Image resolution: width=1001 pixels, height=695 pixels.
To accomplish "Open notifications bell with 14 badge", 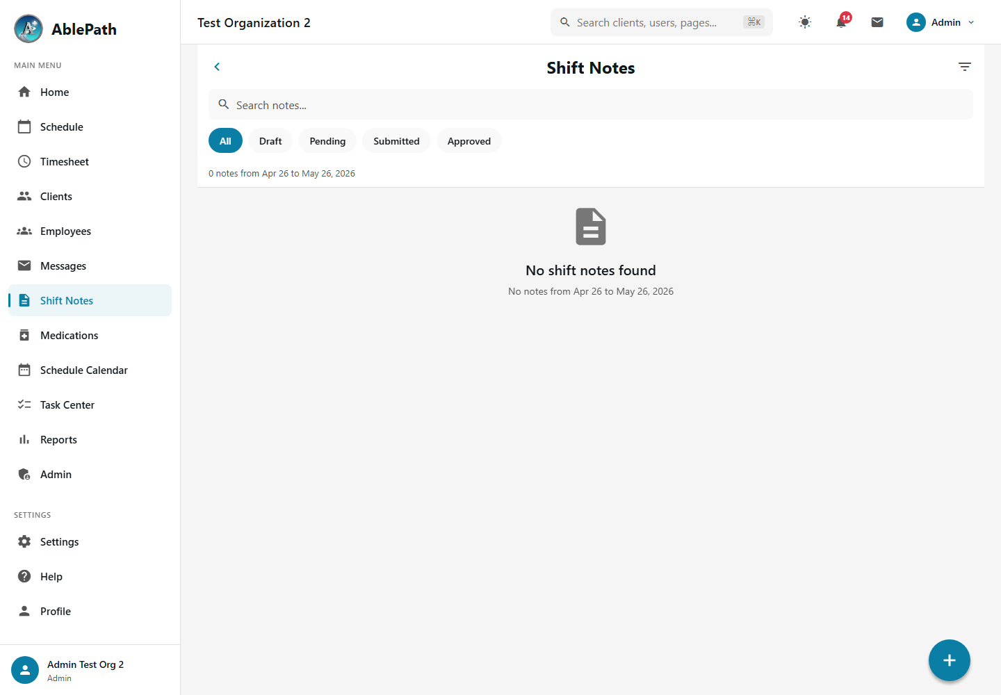I will [841, 22].
